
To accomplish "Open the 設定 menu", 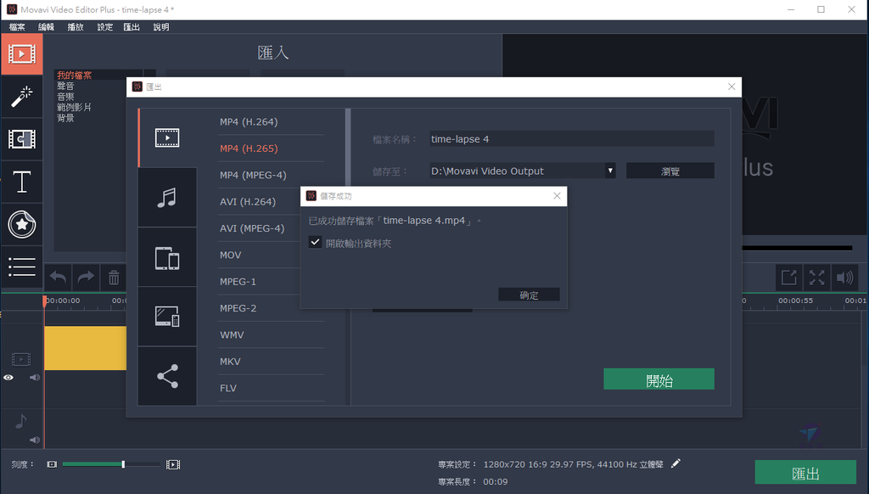I will pos(104,26).
